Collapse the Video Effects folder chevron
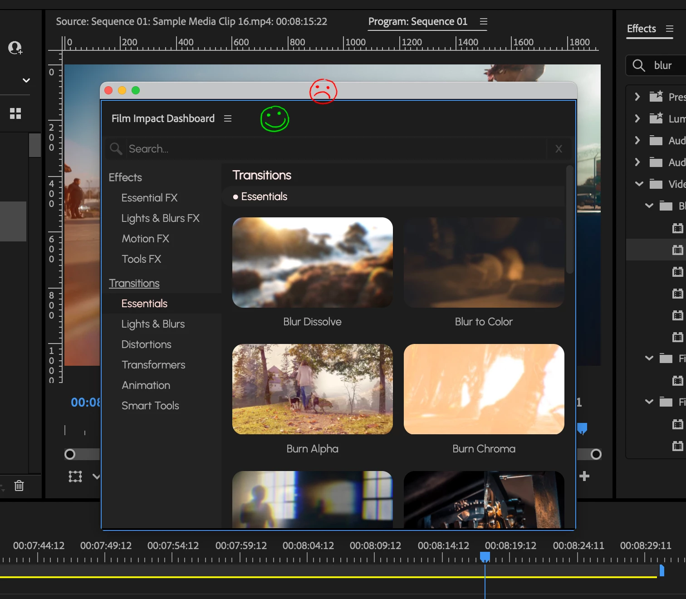 click(x=639, y=184)
